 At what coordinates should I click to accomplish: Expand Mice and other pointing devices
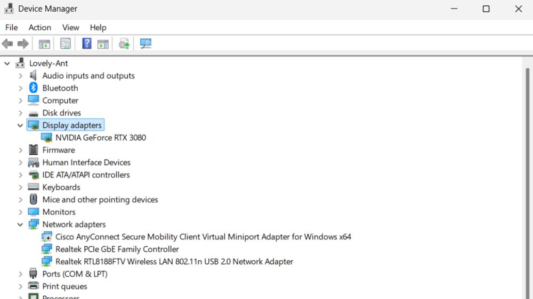20,200
